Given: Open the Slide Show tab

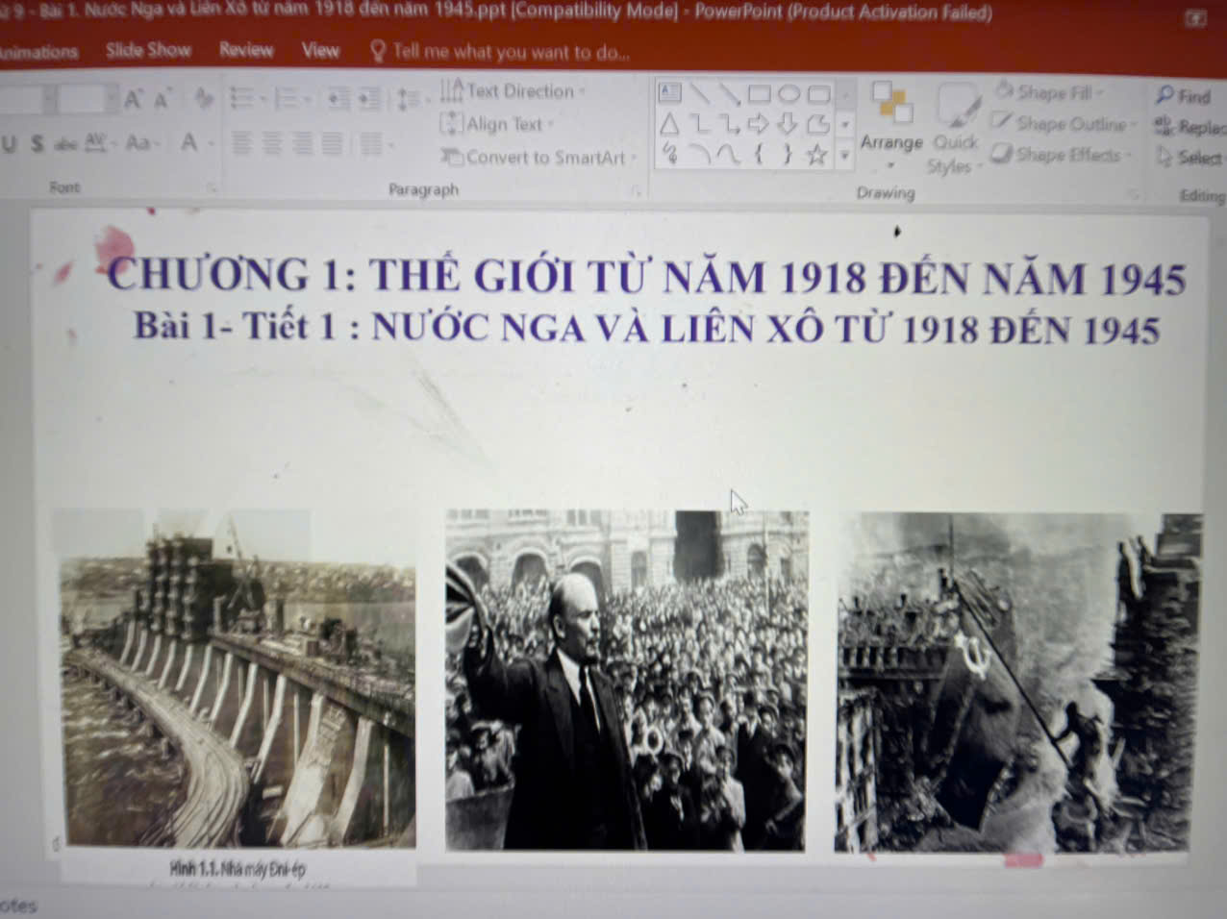Looking at the screenshot, I should point(148,50).
